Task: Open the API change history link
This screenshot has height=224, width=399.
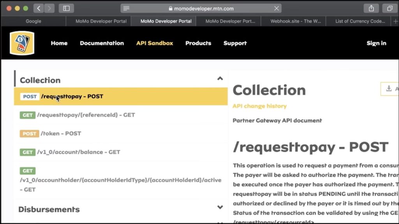Action: pyautogui.click(x=259, y=106)
